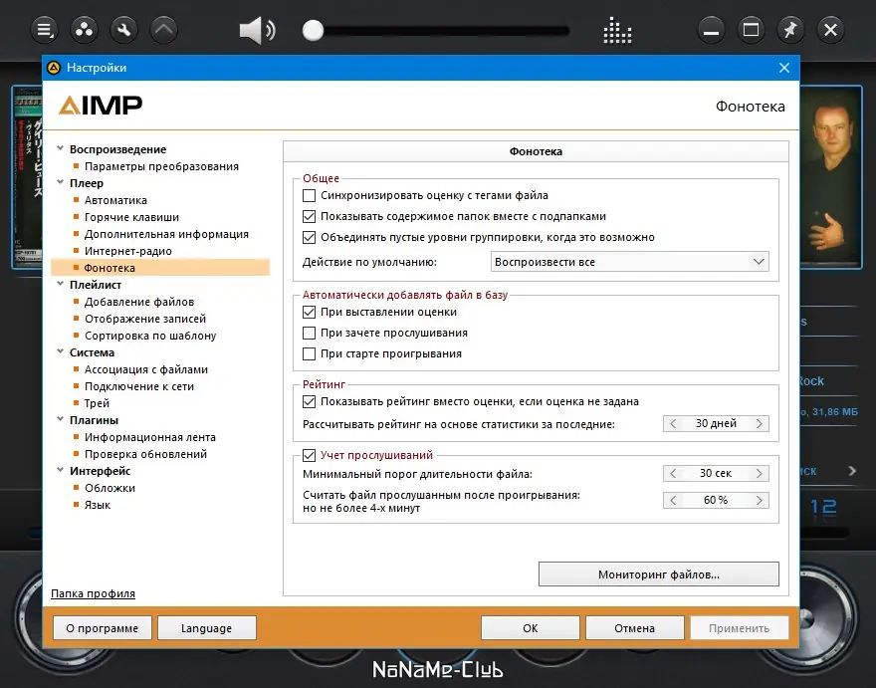Viewport: 876px width, 688px height.
Task: Select the highlighted Фонотека tree item
Action: (x=160, y=268)
